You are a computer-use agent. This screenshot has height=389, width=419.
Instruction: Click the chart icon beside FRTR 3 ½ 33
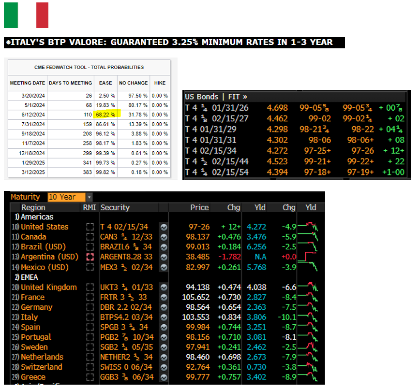point(164,297)
